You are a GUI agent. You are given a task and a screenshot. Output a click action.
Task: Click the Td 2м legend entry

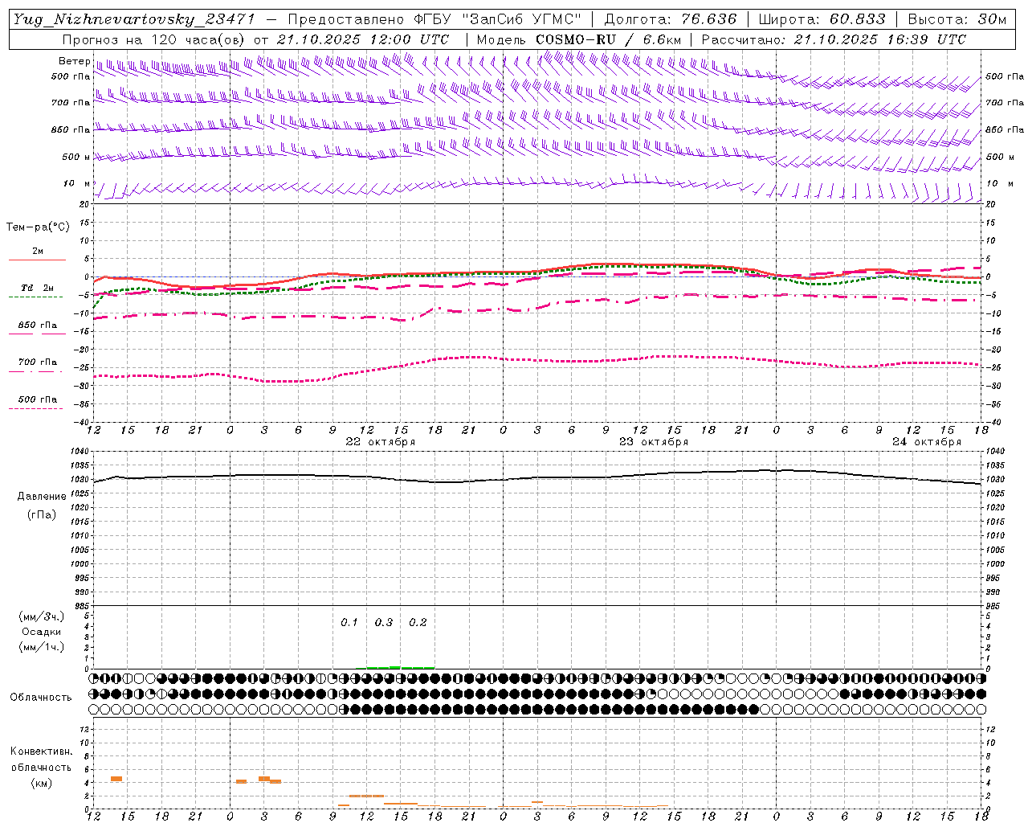[38, 288]
